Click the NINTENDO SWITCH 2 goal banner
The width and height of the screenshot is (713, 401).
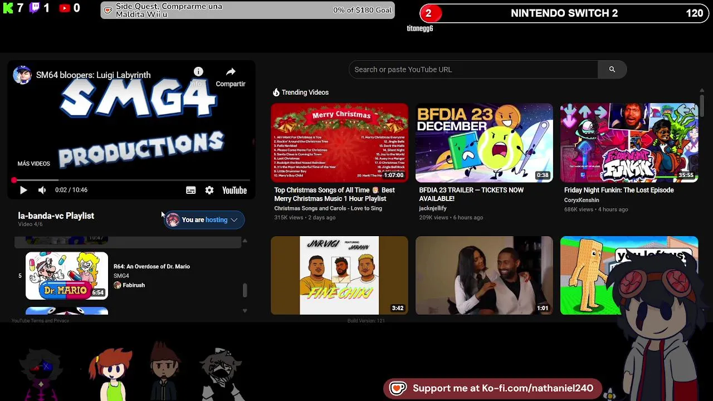pyautogui.click(x=564, y=13)
